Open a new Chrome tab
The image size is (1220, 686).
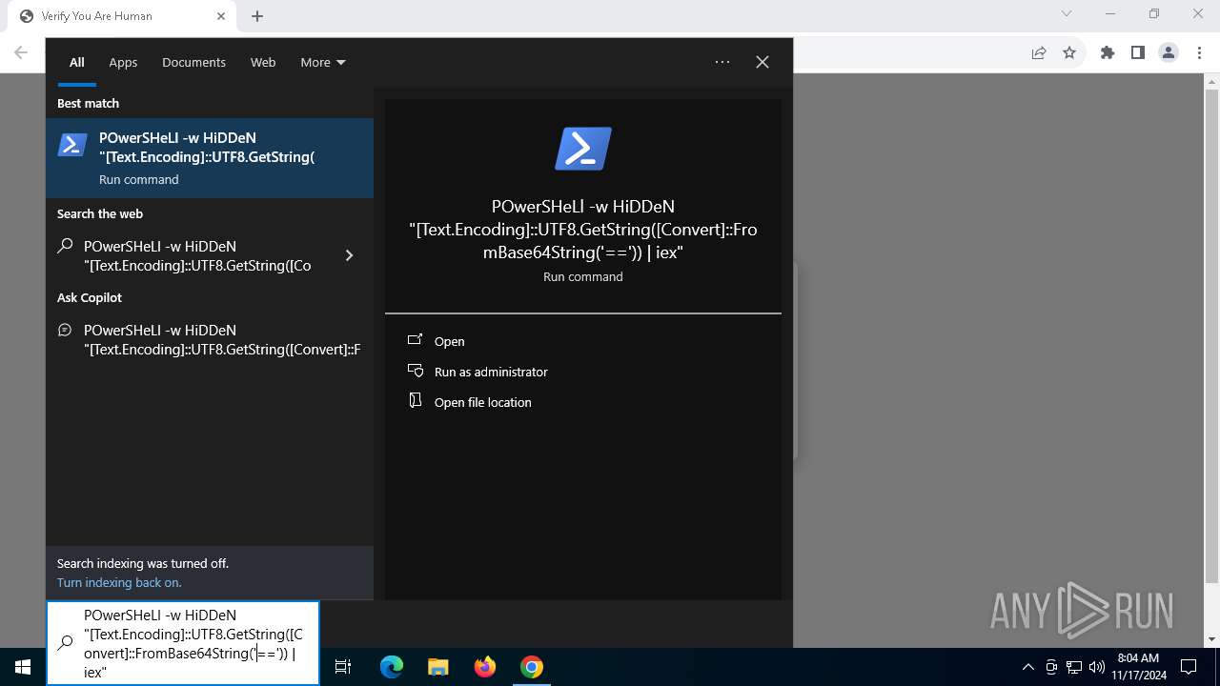click(x=257, y=16)
